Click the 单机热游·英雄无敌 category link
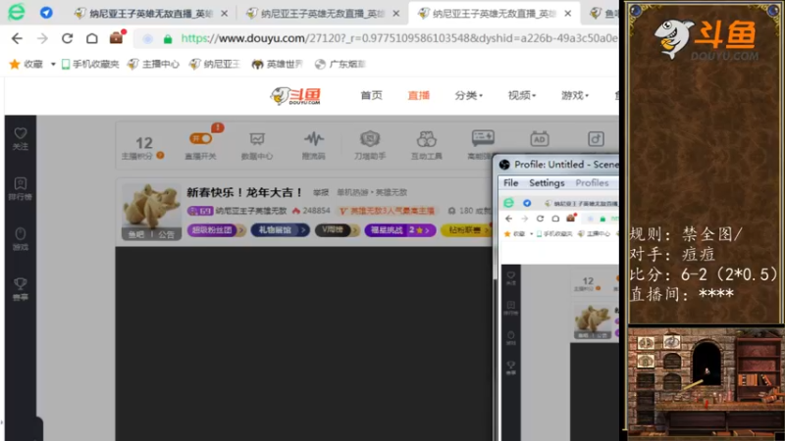 (x=372, y=192)
